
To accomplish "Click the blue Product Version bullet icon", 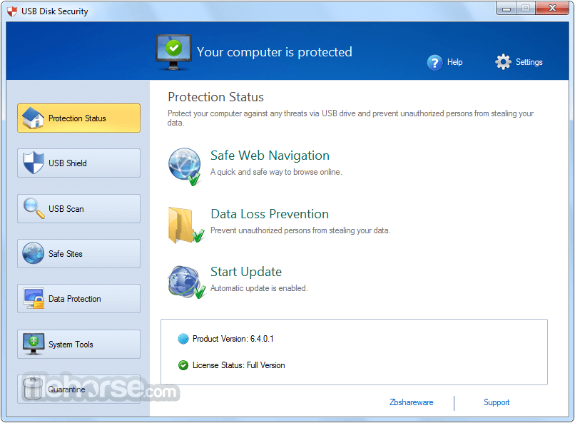I will tap(183, 339).
